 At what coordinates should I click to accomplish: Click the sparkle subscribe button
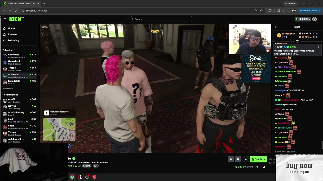245,159
